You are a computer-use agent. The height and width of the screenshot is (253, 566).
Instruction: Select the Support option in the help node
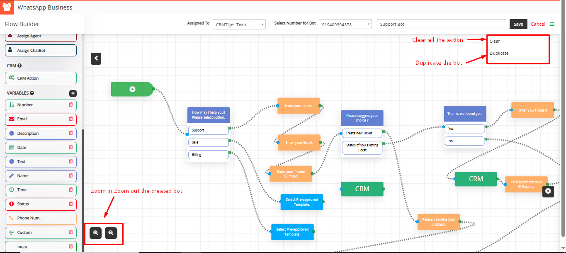pyautogui.click(x=209, y=130)
